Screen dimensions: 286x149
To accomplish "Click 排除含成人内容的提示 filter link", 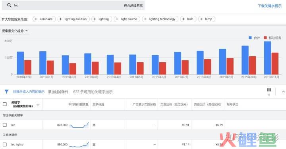I will pos(29,92).
